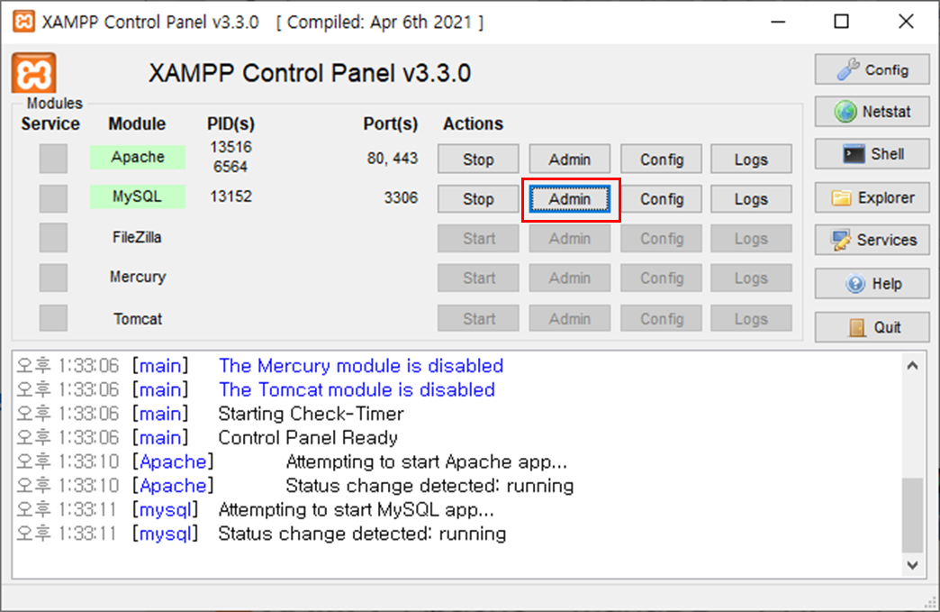This screenshot has width=940, height=612.
Task: Click the green Apache module label
Action: [x=138, y=157]
